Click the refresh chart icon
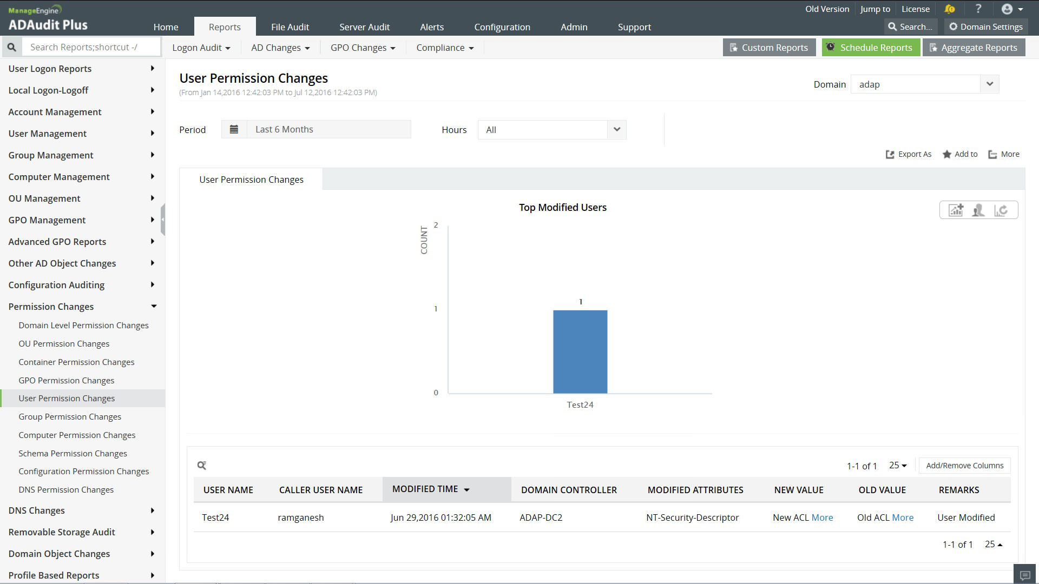The image size is (1039, 584). coord(1001,210)
